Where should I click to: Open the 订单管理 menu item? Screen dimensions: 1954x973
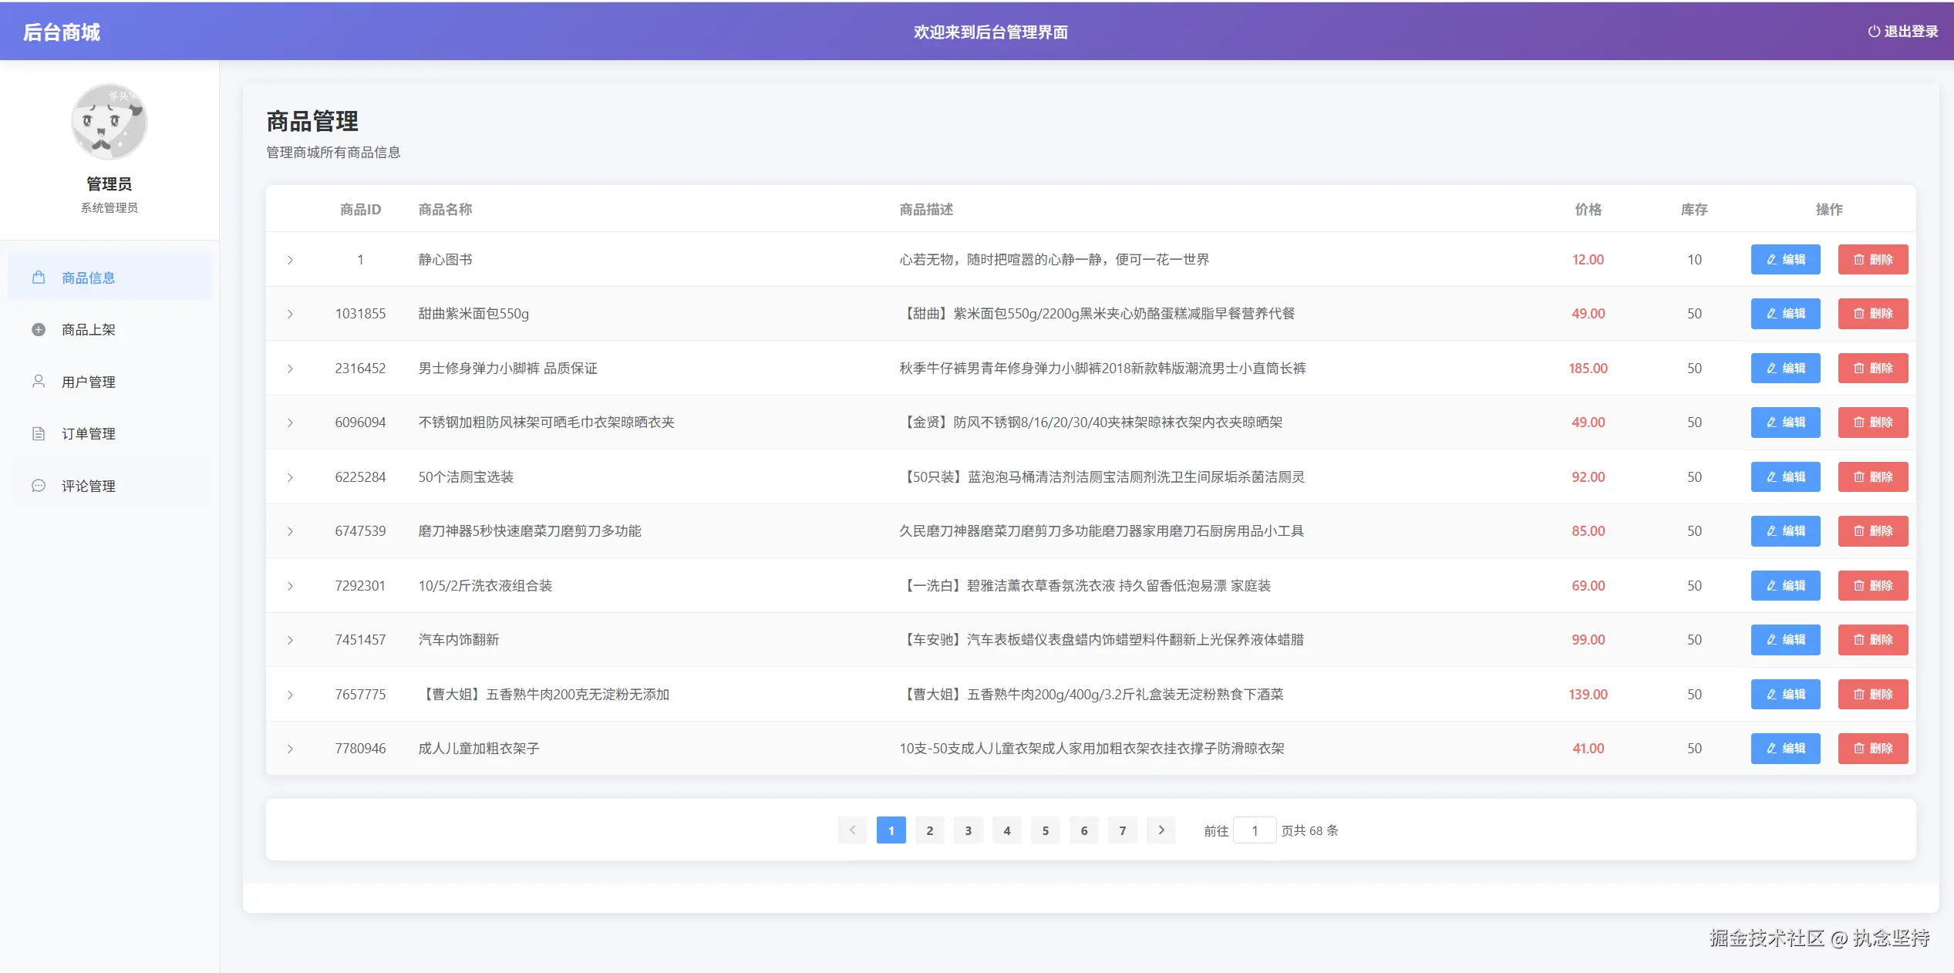[89, 434]
